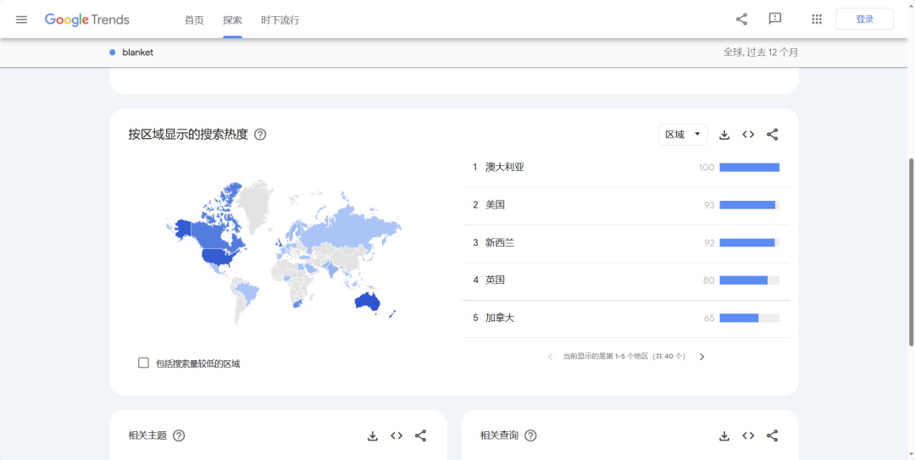Viewport: 915px width, 460px height.
Task: Download the 相关主题 data
Action: pyautogui.click(x=373, y=435)
